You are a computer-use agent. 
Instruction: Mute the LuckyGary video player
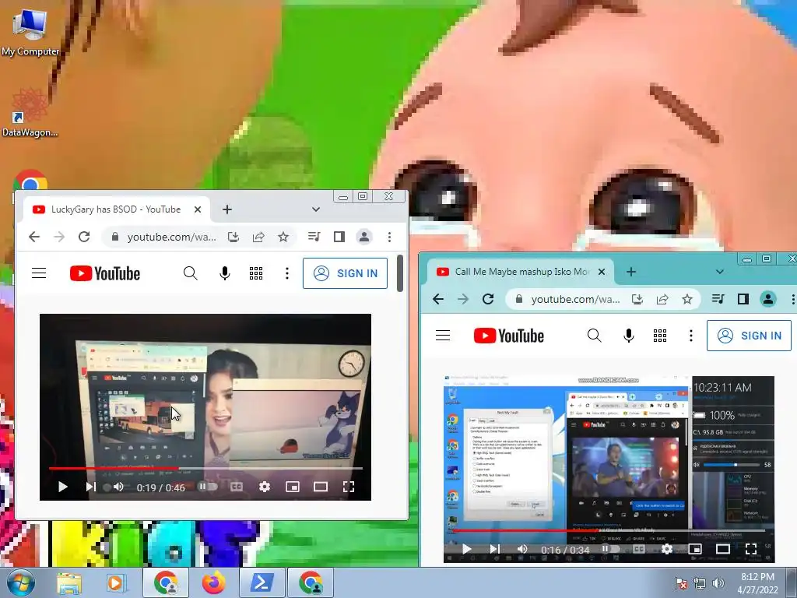(118, 487)
